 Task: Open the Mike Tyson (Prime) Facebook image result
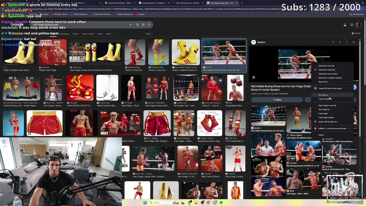coord(211,162)
